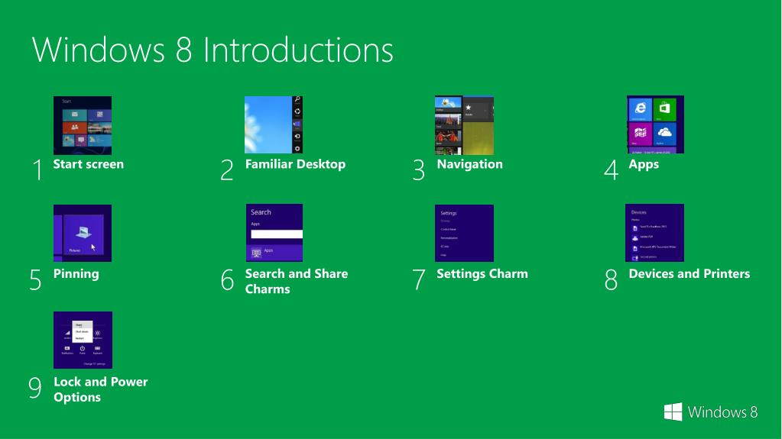Select the "Pinning" topic label
The image size is (782, 439).
[x=76, y=274]
